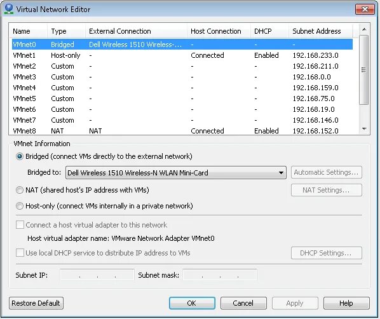This screenshot has width=380, height=319.
Task: Click subnet address 192.168.233.0
Action: coord(315,55)
